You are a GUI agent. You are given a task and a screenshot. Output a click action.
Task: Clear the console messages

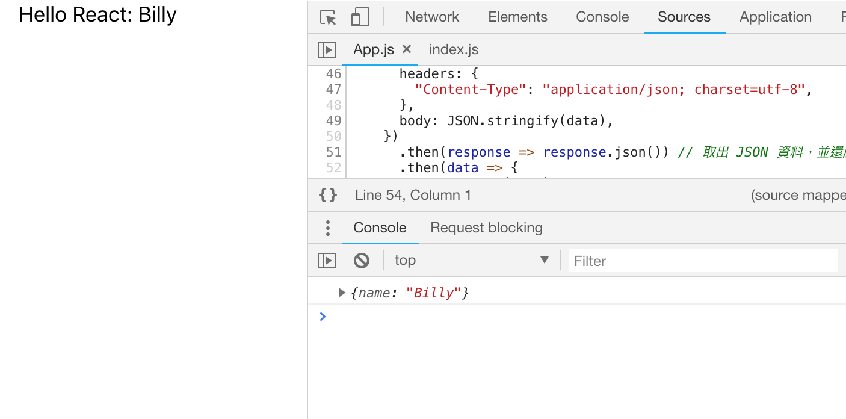(361, 259)
